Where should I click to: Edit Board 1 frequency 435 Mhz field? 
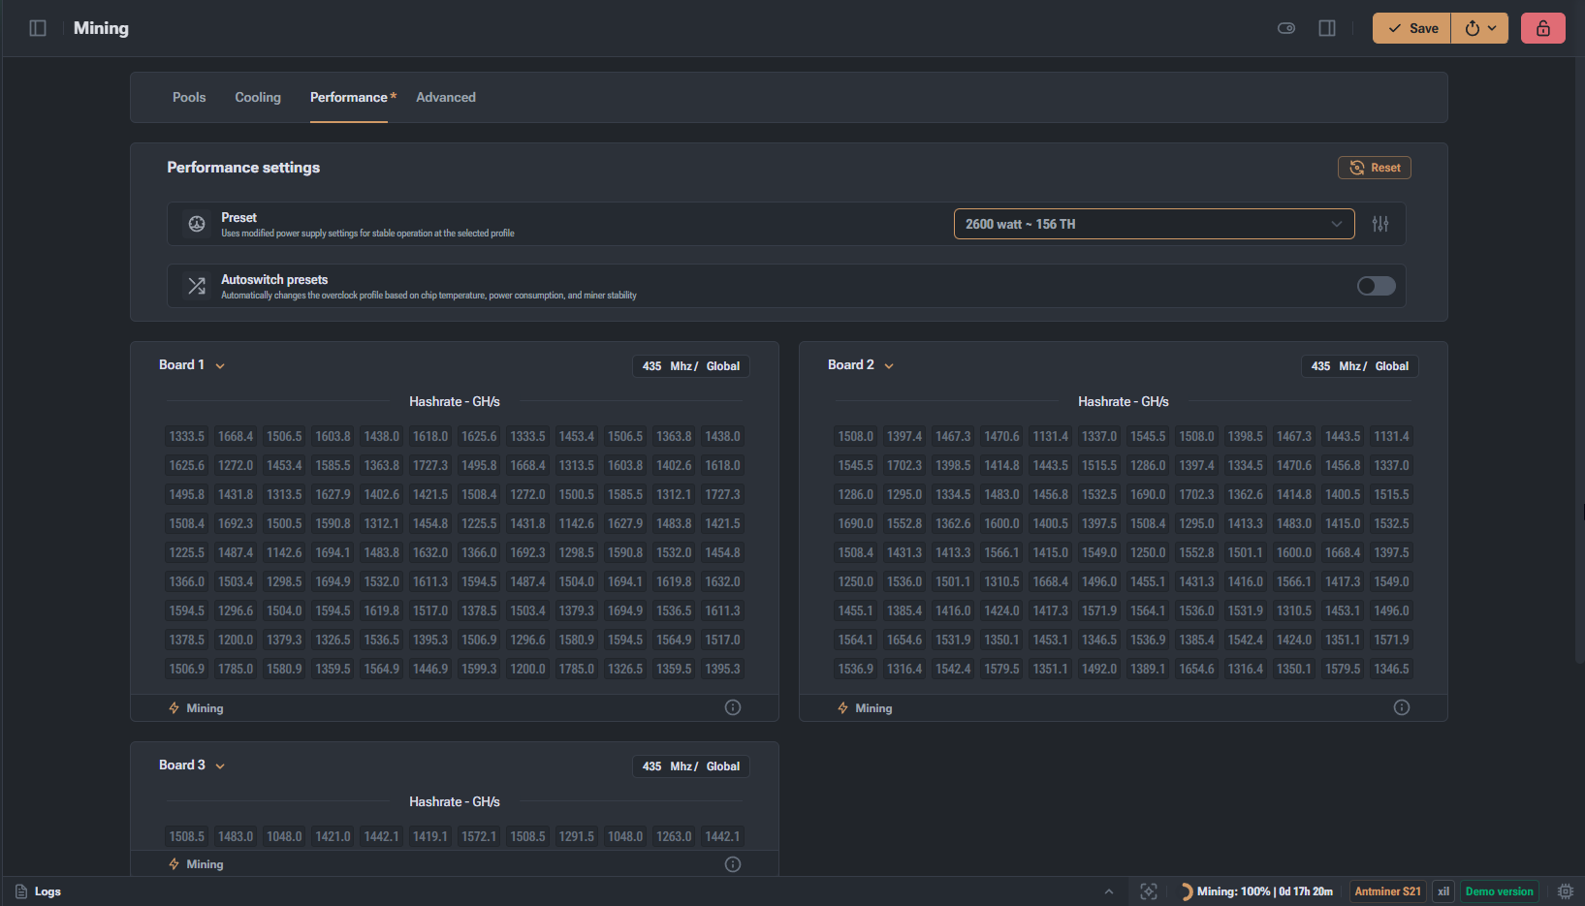coord(691,366)
